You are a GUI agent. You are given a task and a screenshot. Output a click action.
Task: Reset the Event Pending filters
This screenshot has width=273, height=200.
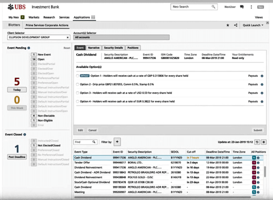point(67,48)
